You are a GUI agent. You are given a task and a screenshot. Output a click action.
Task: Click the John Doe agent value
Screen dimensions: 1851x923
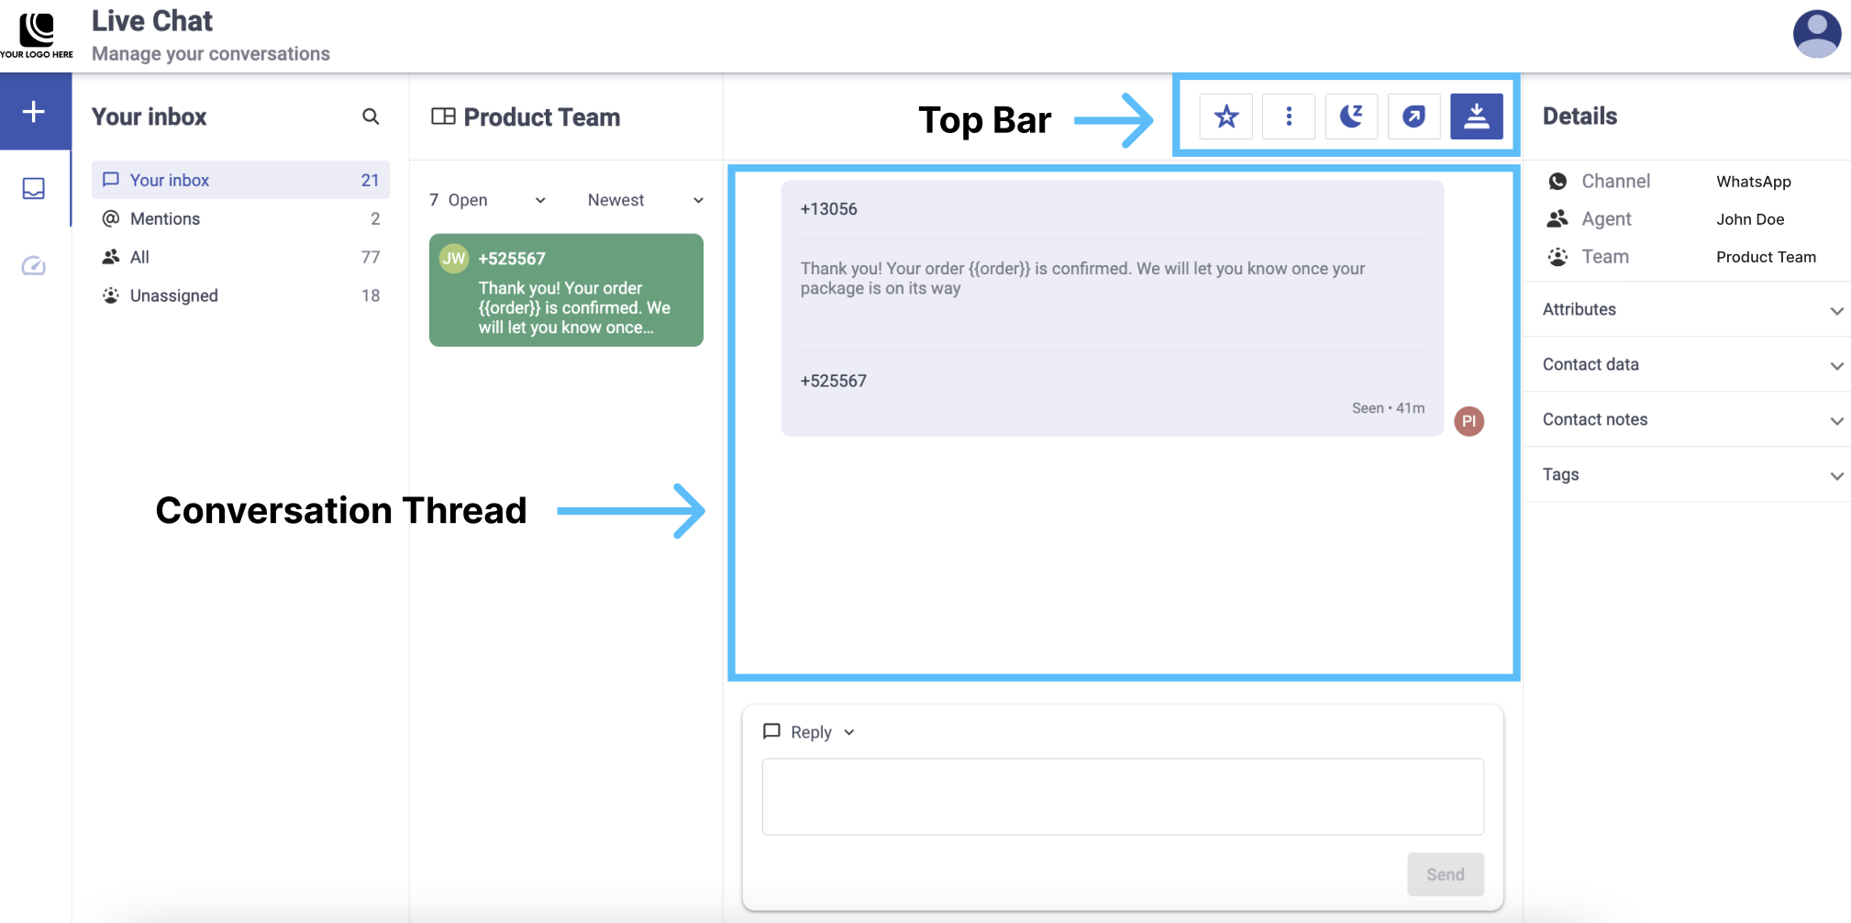1750,219
